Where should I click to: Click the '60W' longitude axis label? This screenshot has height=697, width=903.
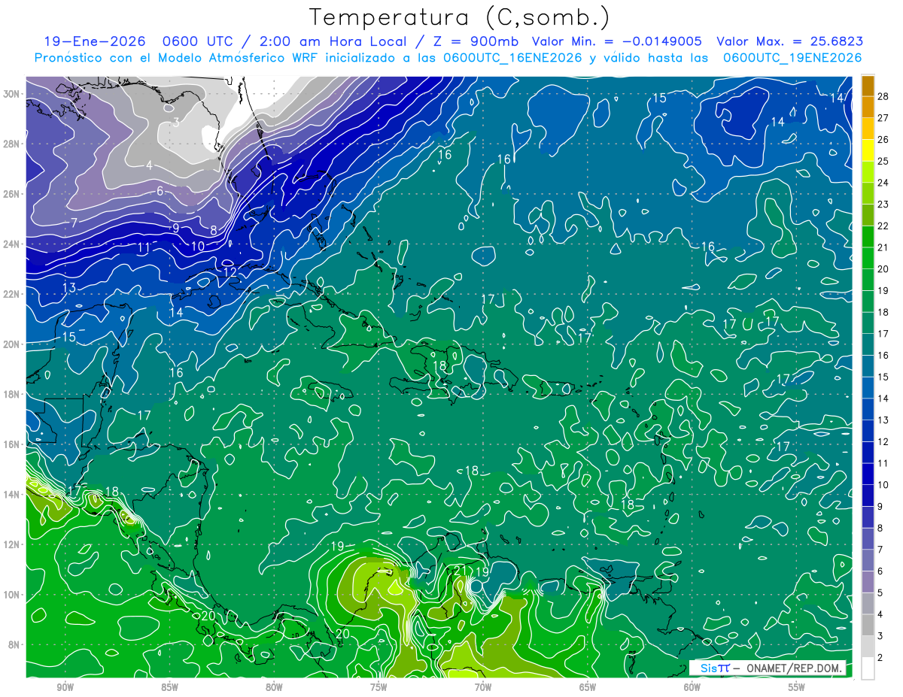pyautogui.click(x=692, y=687)
